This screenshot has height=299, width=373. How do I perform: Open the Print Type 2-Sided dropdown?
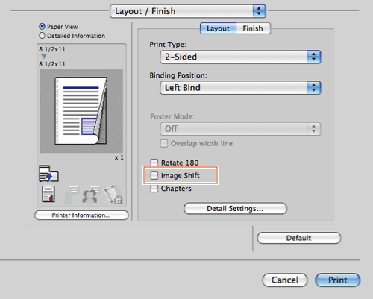pyautogui.click(x=240, y=57)
